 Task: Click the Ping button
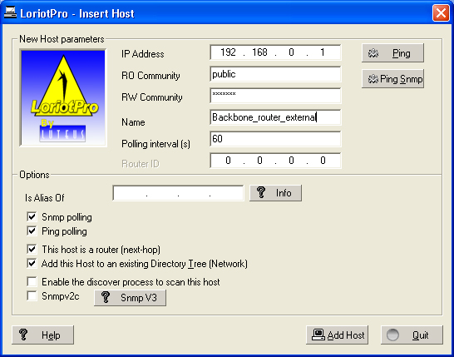[x=392, y=53]
